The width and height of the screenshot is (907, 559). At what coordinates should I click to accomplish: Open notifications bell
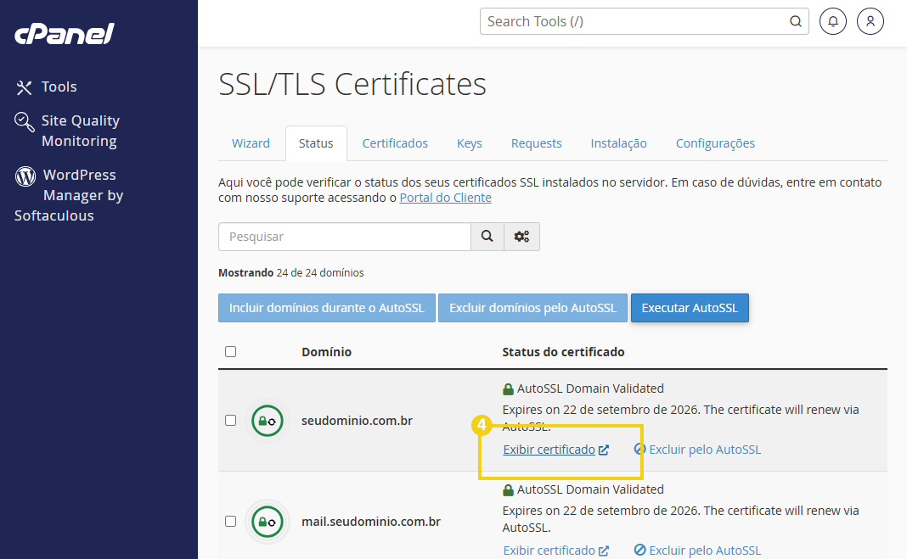pos(833,21)
